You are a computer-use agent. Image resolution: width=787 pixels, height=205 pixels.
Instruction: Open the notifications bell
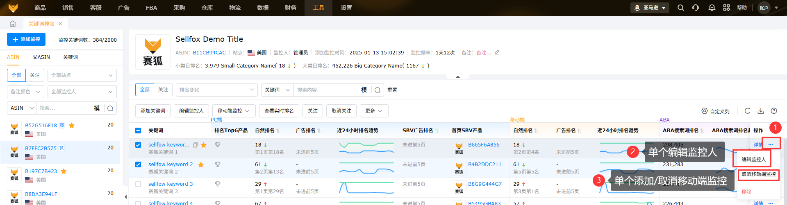pyautogui.click(x=712, y=8)
